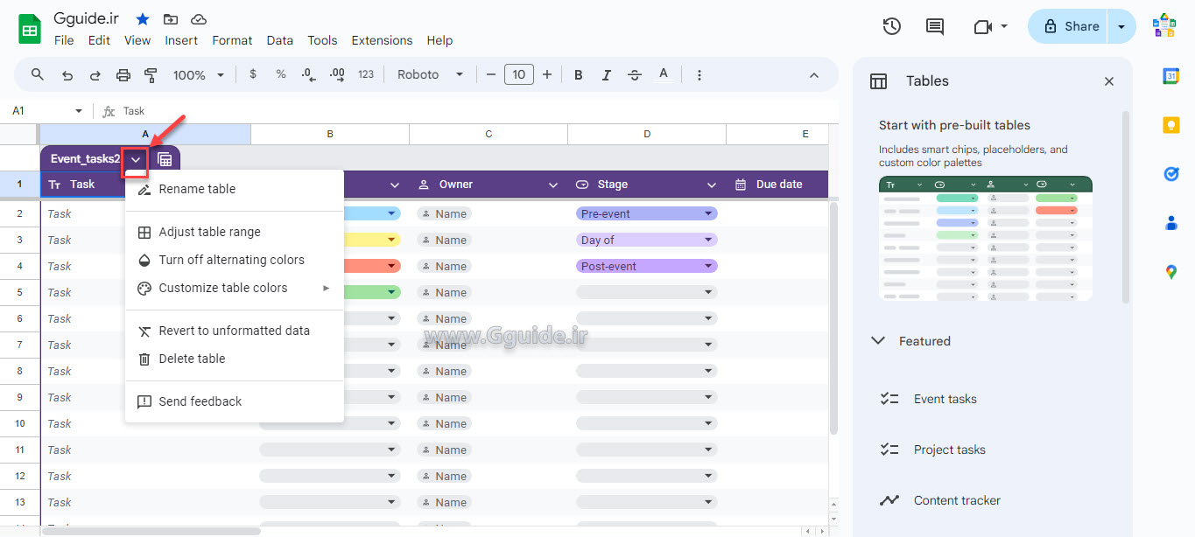The height and width of the screenshot is (537, 1195).
Task: Click the Undo icon in the toolbar
Action: (67, 74)
